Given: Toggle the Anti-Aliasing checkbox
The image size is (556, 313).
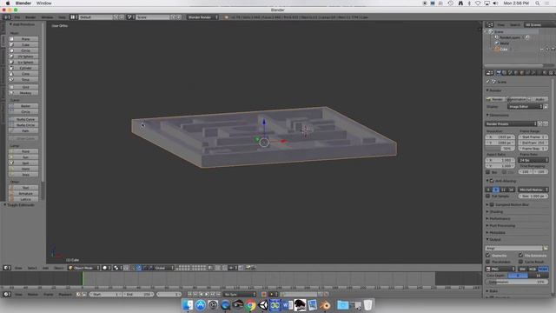Looking at the screenshot, I should tap(492, 181).
